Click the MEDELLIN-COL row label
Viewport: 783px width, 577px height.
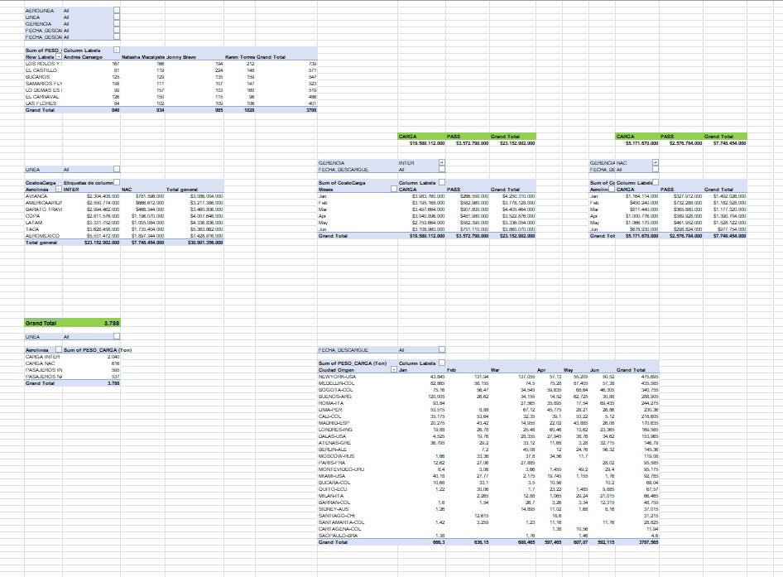click(x=337, y=383)
